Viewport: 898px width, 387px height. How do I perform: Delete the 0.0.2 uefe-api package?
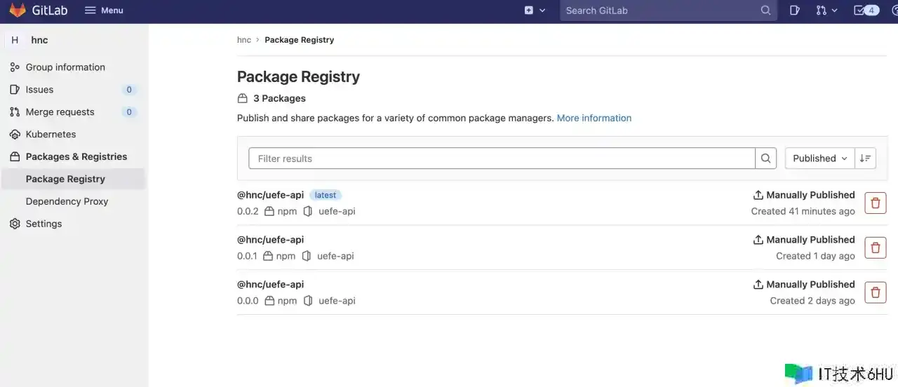coord(875,203)
